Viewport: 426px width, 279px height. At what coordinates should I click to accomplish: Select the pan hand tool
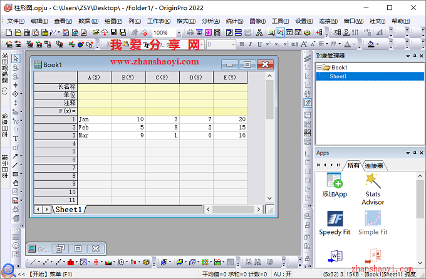click(x=16, y=183)
